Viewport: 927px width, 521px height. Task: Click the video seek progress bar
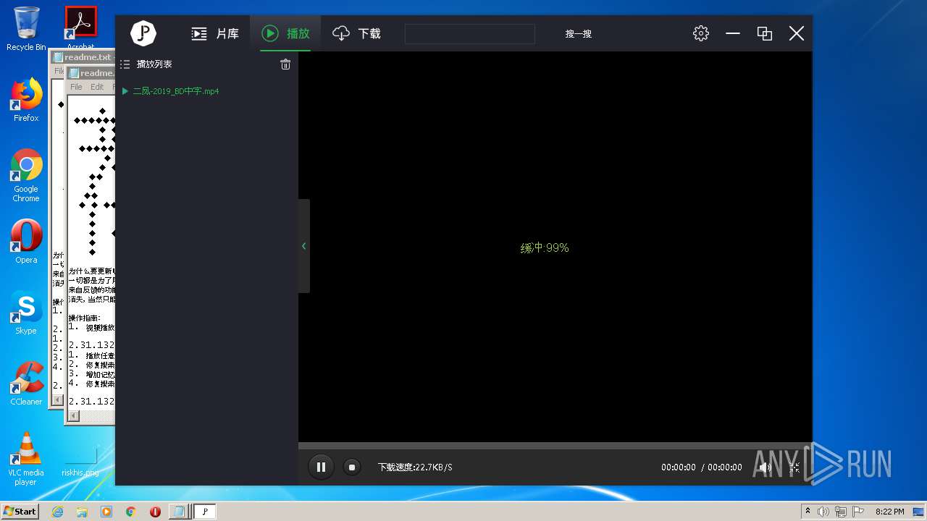[x=555, y=446]
